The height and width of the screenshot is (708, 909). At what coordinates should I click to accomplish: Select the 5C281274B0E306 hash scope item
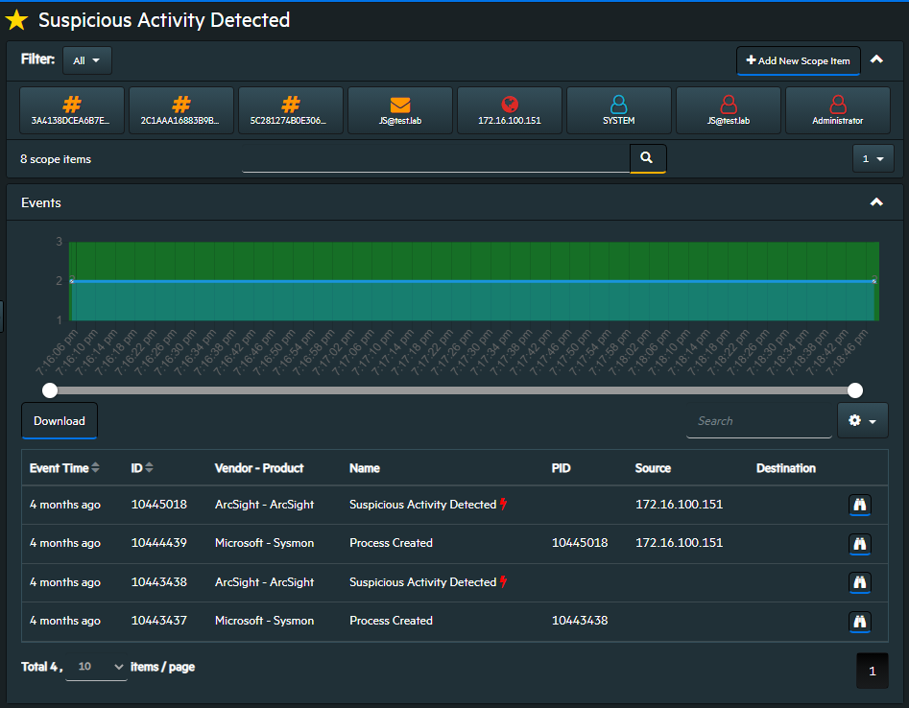pos(291,110)
